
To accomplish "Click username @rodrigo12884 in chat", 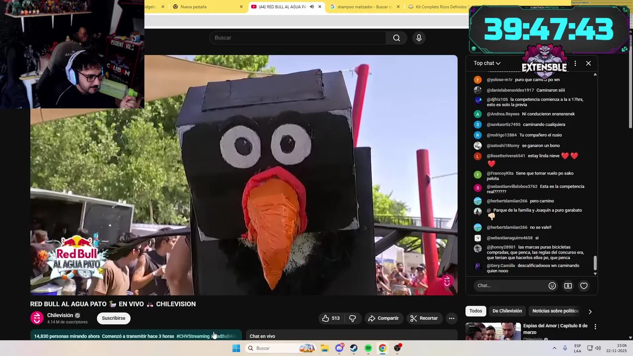I will [x=501, y=135].
